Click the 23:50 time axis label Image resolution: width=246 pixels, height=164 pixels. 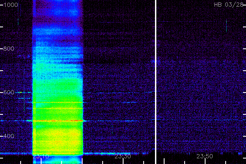[205, 156]
